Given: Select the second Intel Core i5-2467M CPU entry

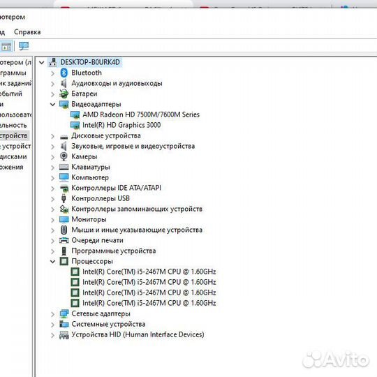Looking at the screenshot, I should point(149,282).
